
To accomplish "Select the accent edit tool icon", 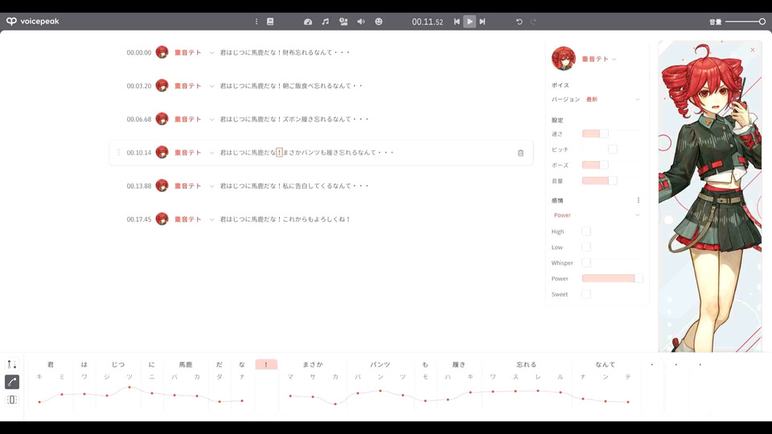I will (12, 364).
